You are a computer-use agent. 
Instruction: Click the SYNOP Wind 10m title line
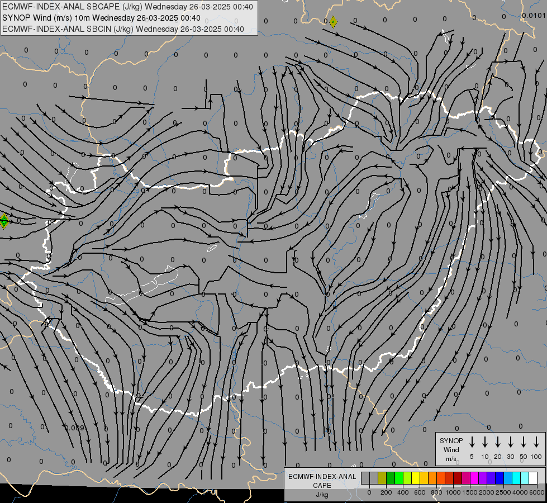(x=101, y=18)
